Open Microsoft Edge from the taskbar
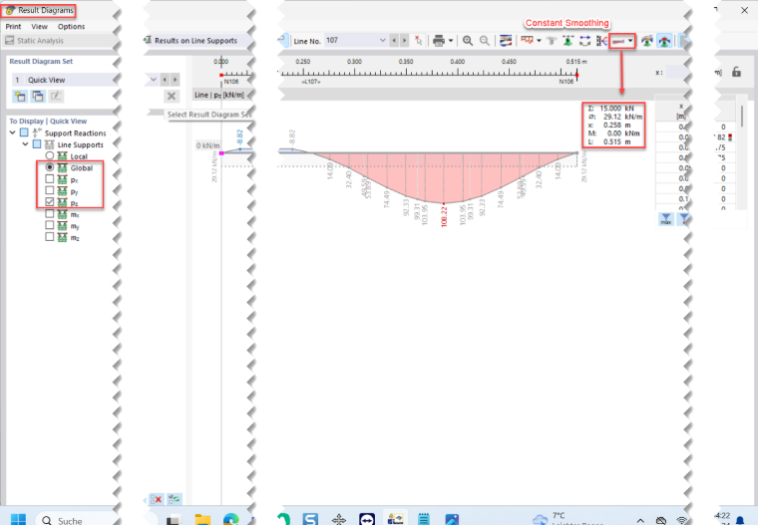This screenshot has height=525, width=758. tap(231, 520)
